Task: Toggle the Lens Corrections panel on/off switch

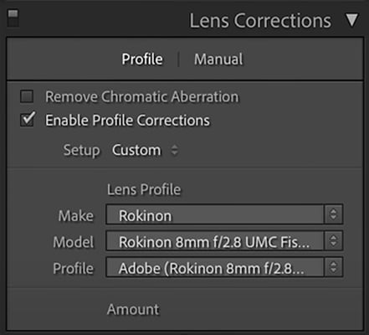Action: click(13, 18)
